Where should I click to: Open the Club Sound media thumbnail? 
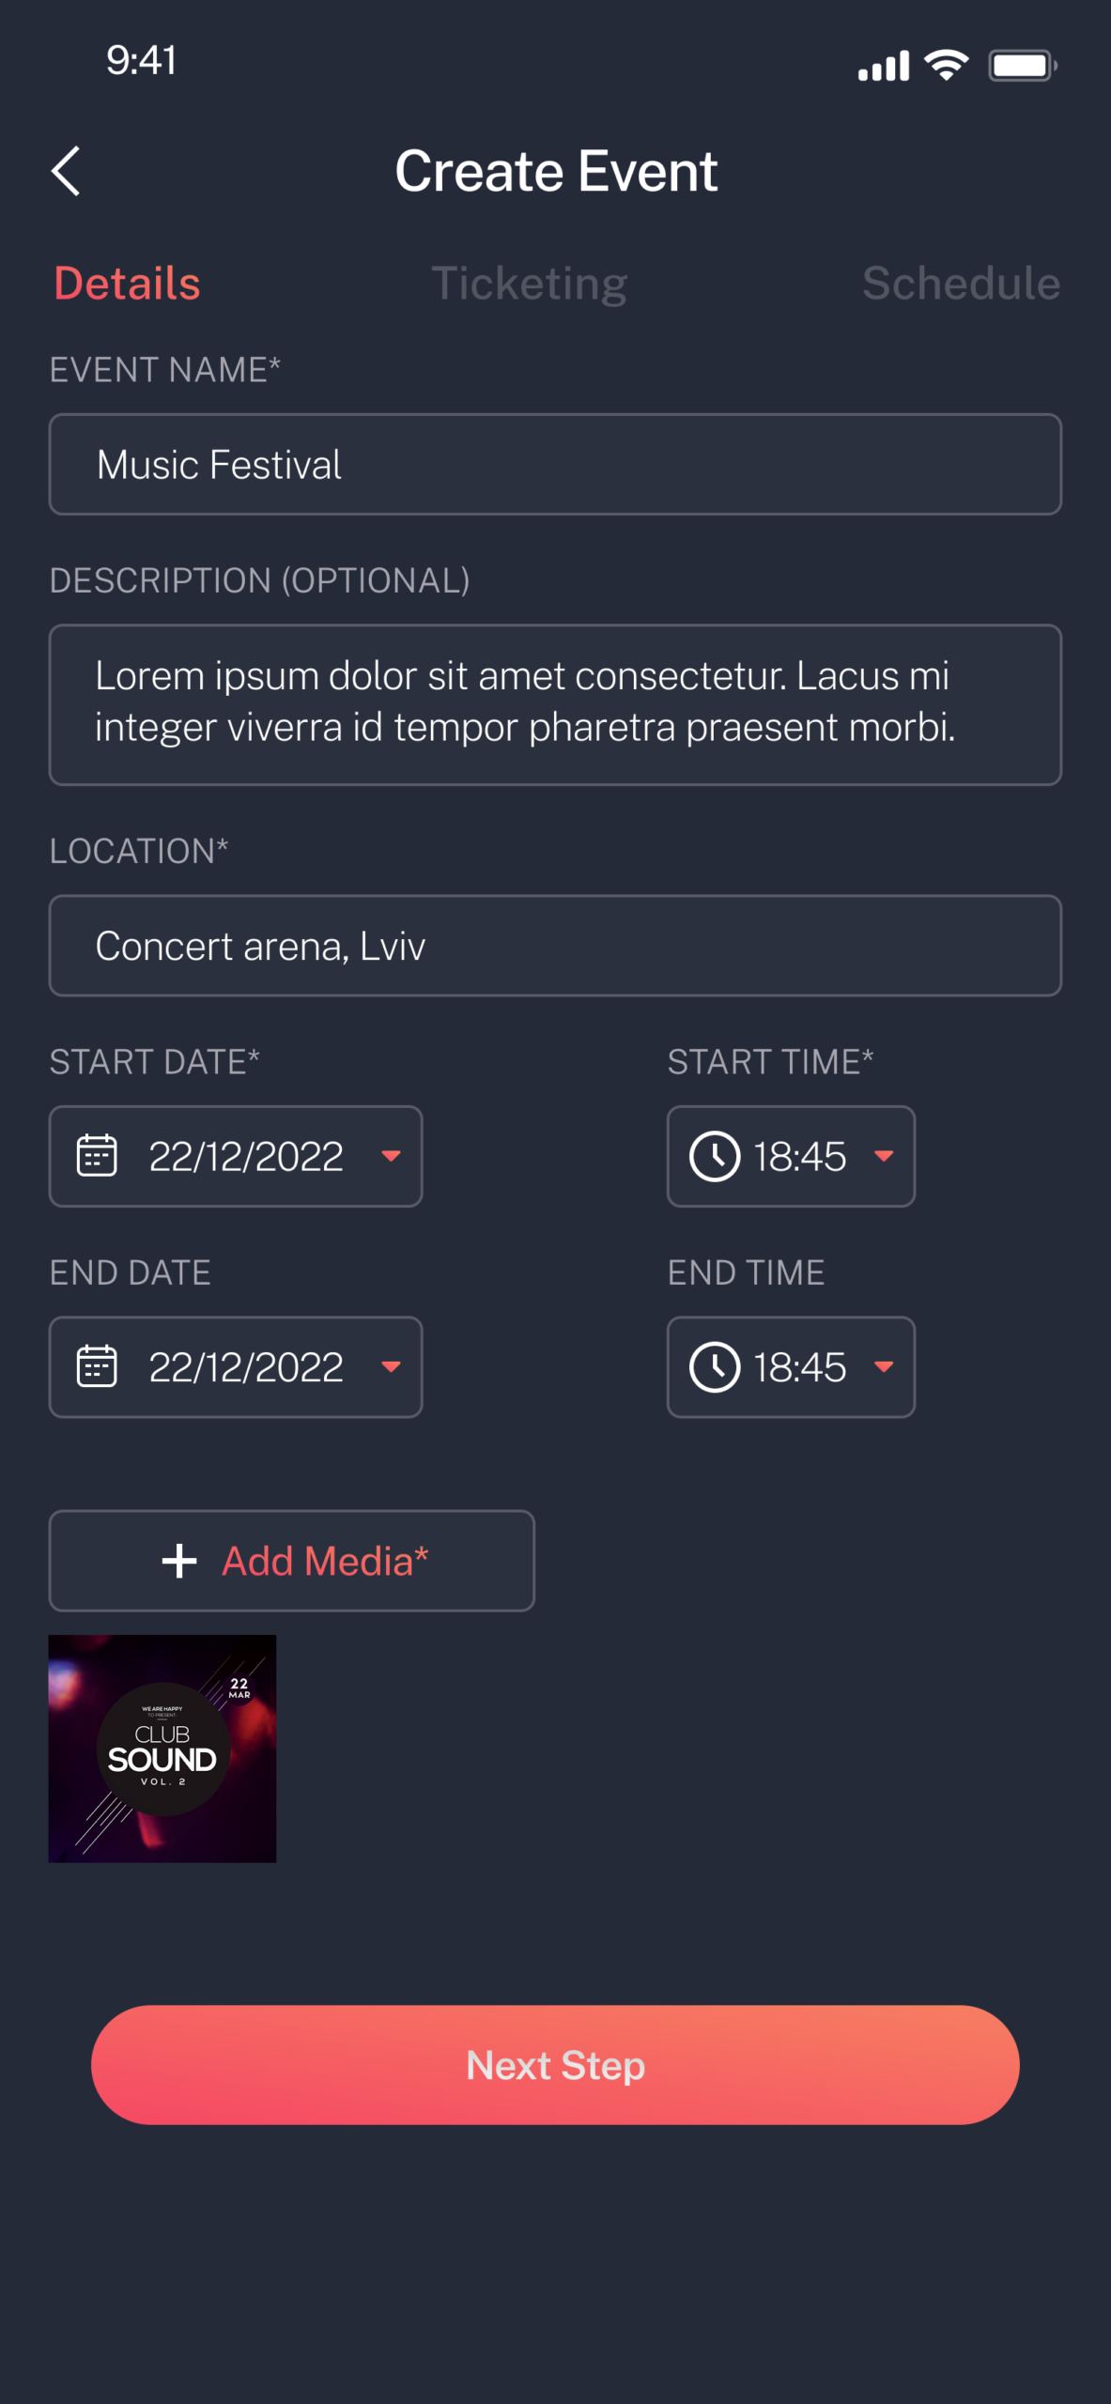(x=162, y=1749)
